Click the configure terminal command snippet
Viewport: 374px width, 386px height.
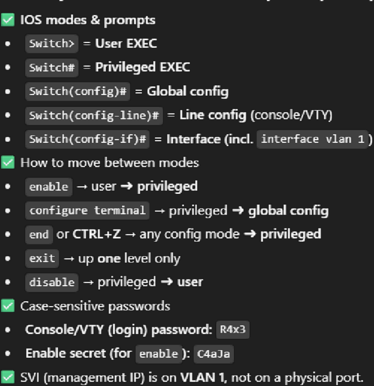pos(88,211)
